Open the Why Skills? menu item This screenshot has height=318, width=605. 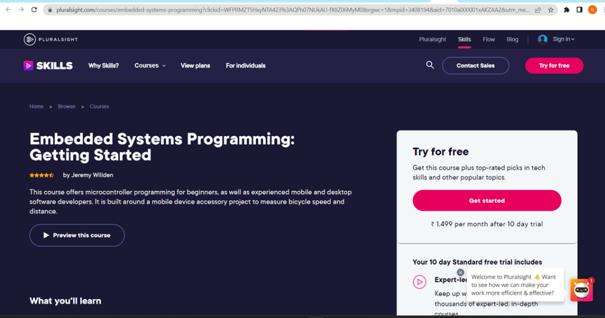click(103, 66)
